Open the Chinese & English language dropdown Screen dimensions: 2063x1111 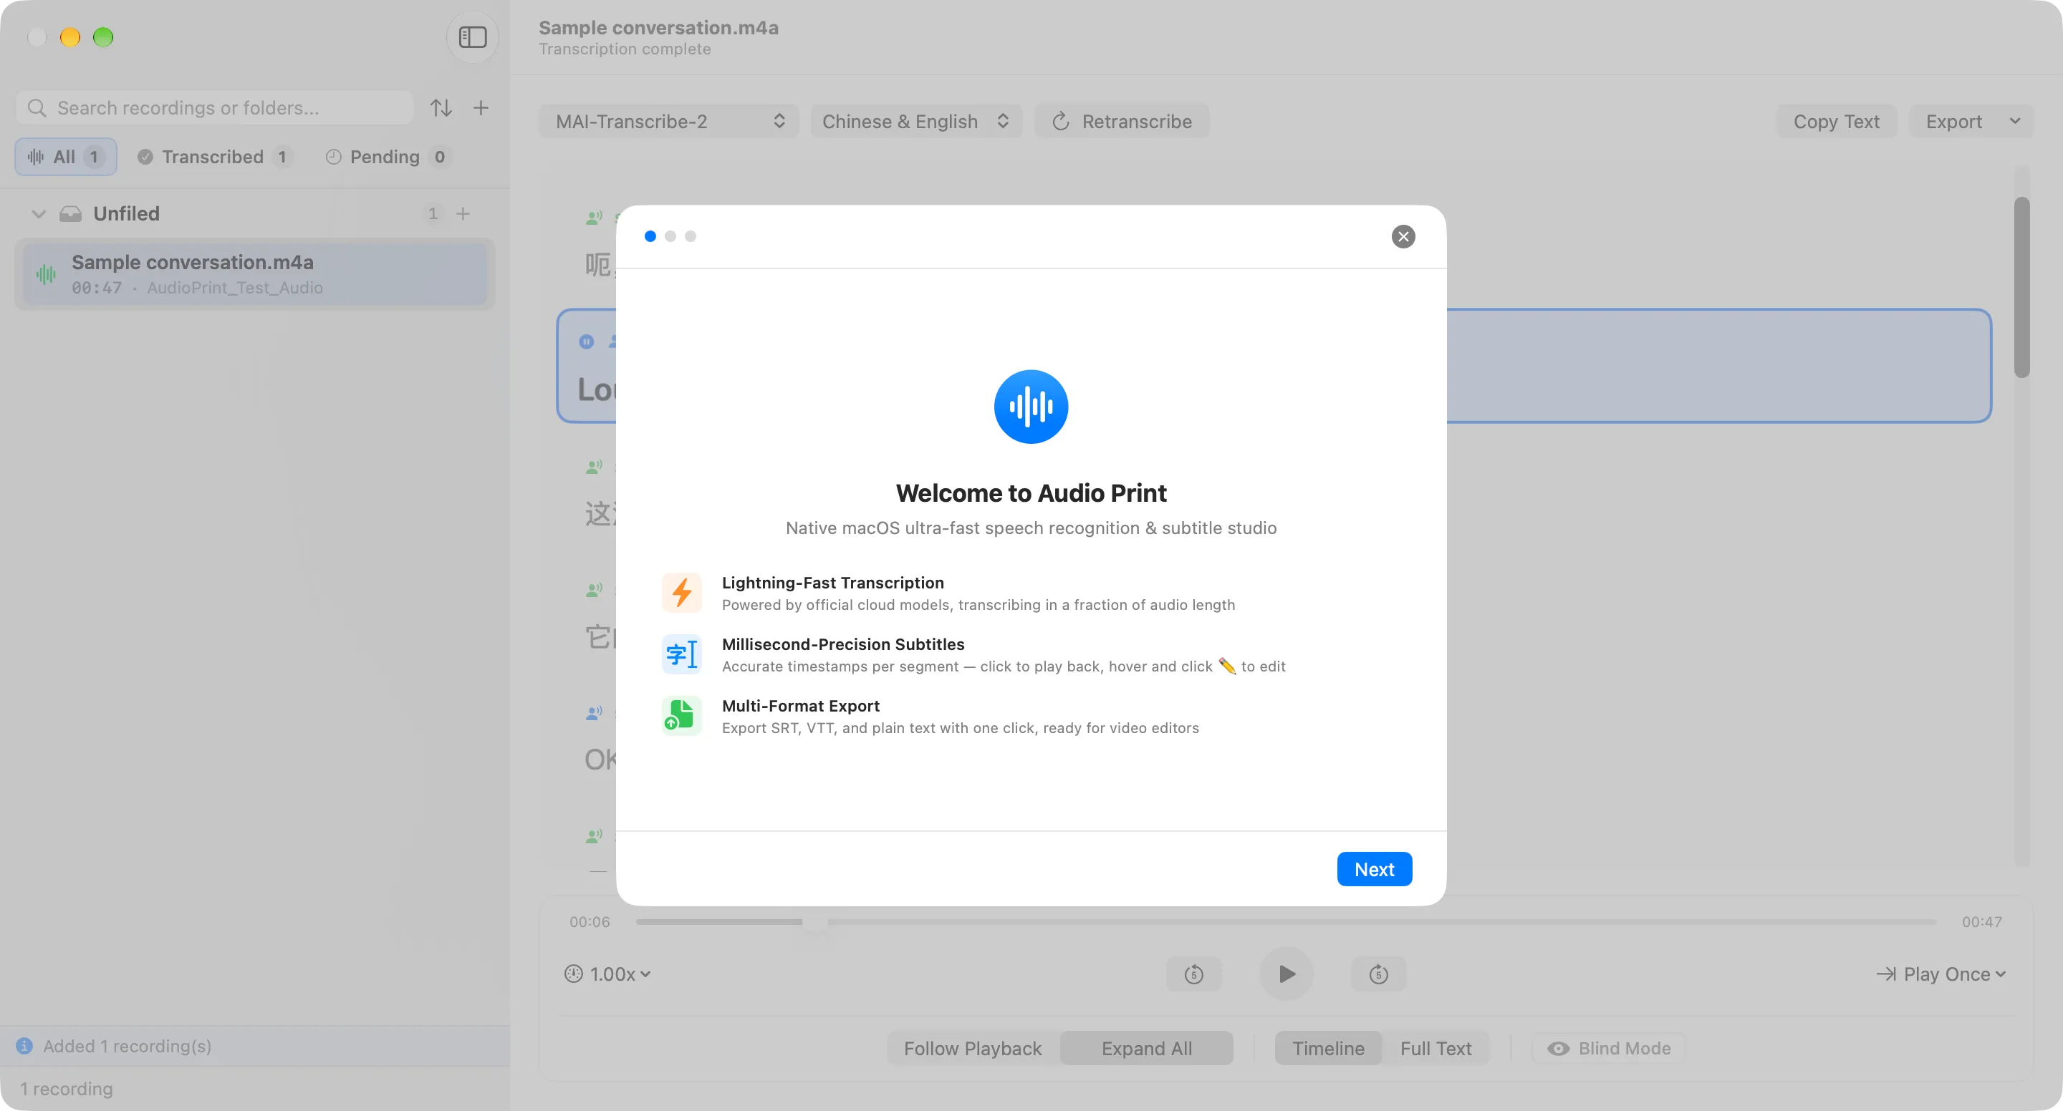click(x=916, y=122)
